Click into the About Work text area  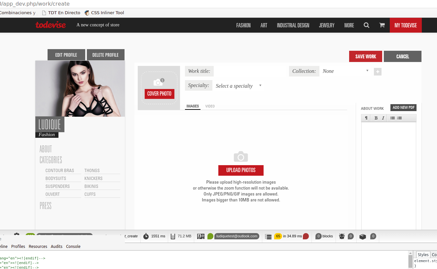tap(389, 176)
